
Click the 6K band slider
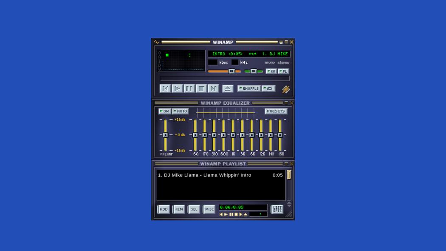point(251,135)
